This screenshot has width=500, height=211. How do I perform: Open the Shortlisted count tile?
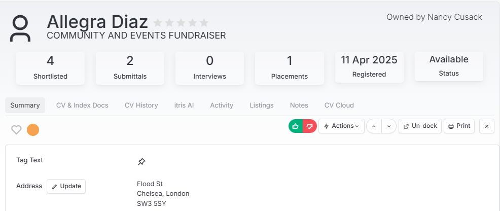tap(50, 68)
